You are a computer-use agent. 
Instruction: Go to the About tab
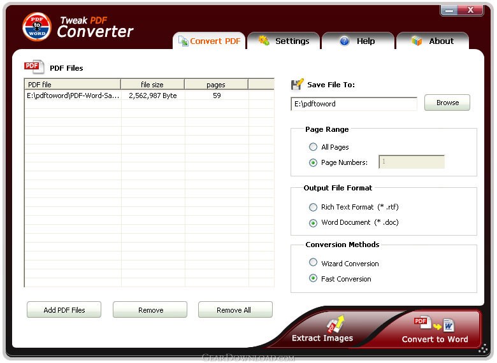pos(433,41)
